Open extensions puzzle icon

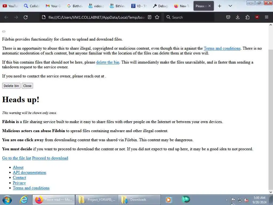tap(247, 17)
